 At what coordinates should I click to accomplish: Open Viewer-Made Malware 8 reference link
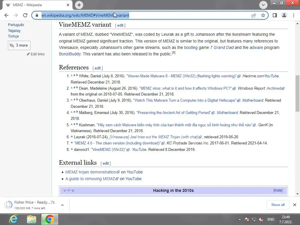click(x=183, y=76)
